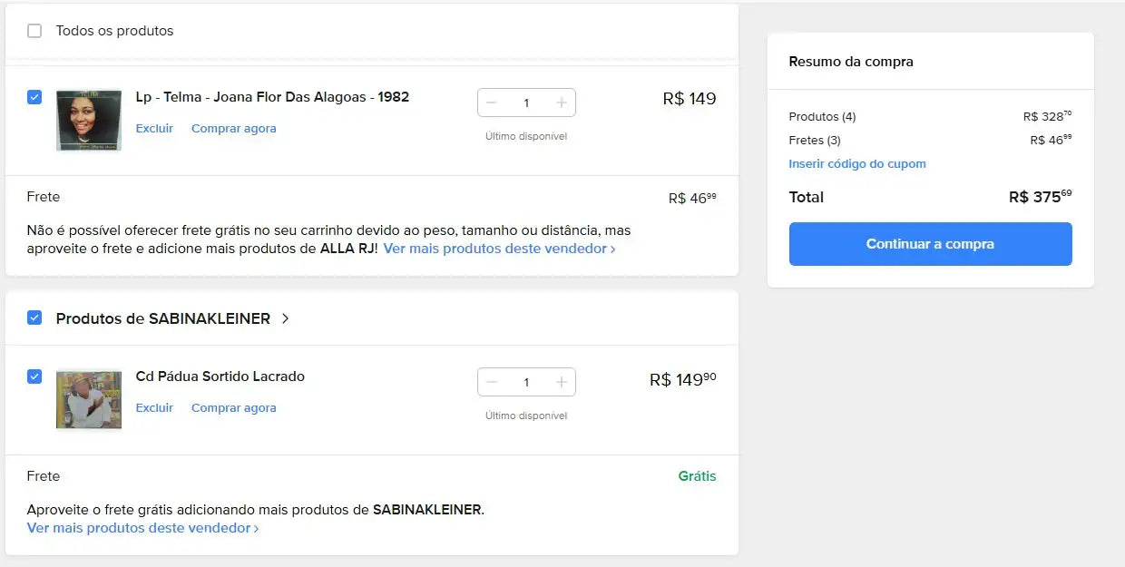The height and width of the screenshot is (567, 1125).
Task: Remove Cd Pádua Sortido using 'Excluir'
Action: pyautogui.click(x=154, y=408)
